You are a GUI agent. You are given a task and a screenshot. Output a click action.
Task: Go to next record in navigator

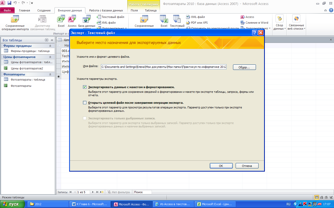93,192
